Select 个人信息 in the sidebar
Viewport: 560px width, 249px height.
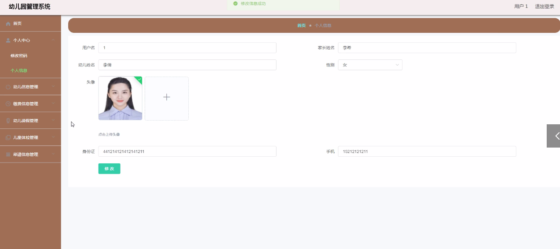click(x=19, y=71)
